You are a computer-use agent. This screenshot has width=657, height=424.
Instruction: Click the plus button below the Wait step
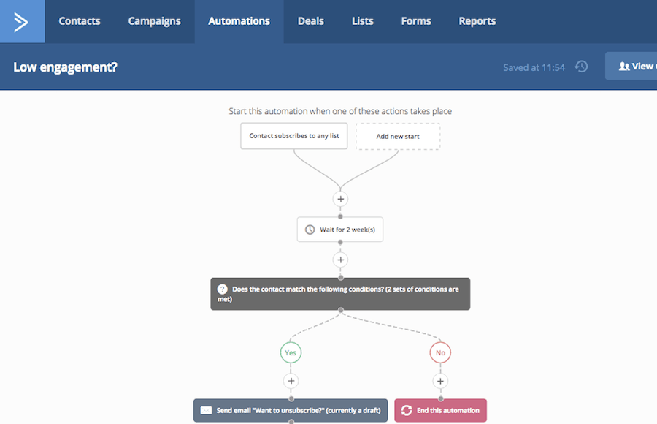tap(340, 260)
